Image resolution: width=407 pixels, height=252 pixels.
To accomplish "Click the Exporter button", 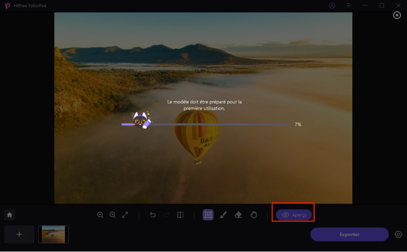I will [349, 234].
